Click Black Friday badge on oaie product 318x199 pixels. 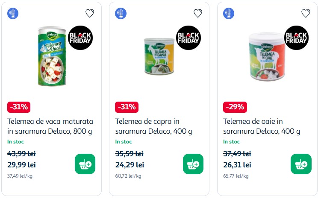pos(297,38)
